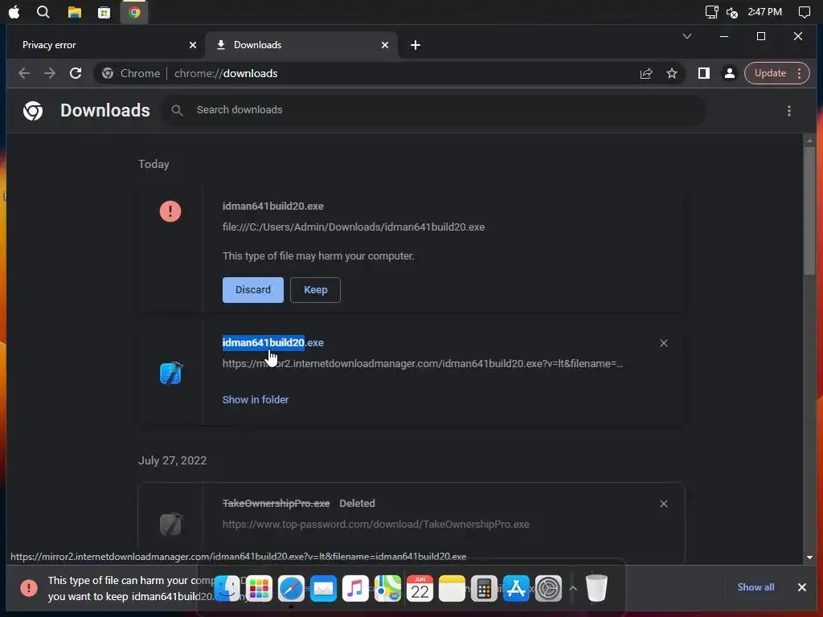This screenshot has width=823, height=617.
Task: Select the Downloads tab
Action: coord(301,45)
